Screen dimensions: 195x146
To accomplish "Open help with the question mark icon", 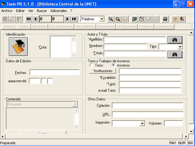I will [x=175, y=19].
